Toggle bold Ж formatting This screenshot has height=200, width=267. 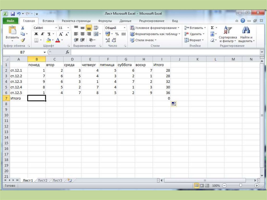36,34
